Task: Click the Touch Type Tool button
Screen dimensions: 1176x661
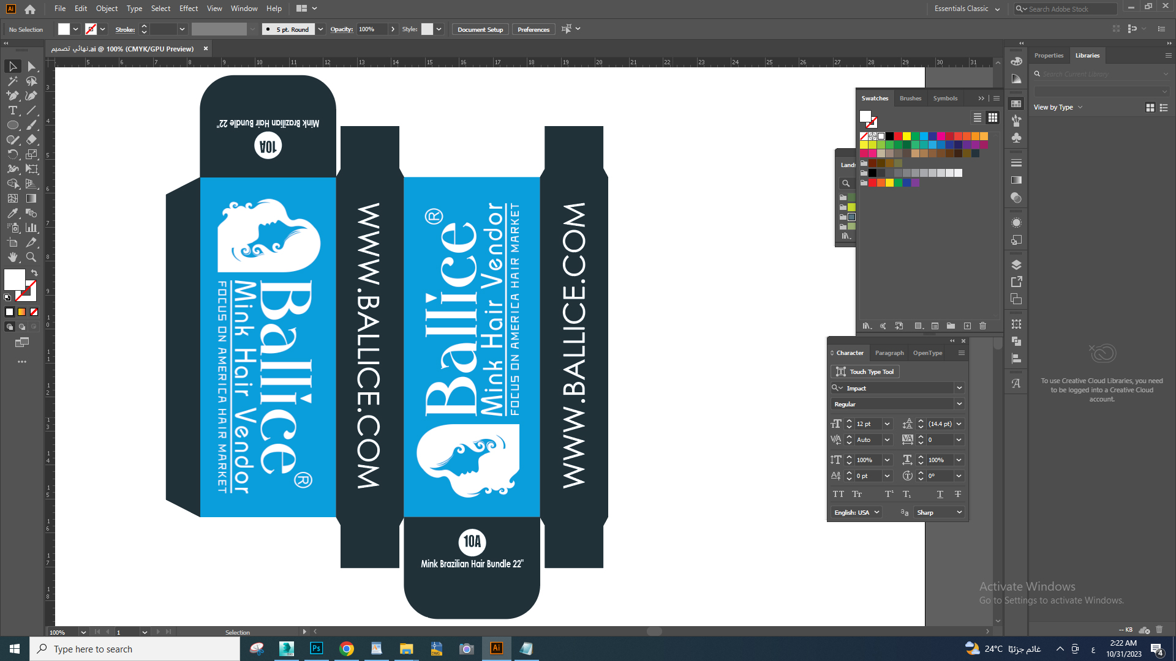Action: pyautogui.click(x=865, y=372)
